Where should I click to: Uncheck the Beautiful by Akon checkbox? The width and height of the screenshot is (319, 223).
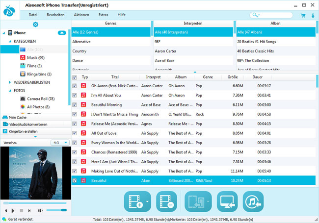point(75,180)
